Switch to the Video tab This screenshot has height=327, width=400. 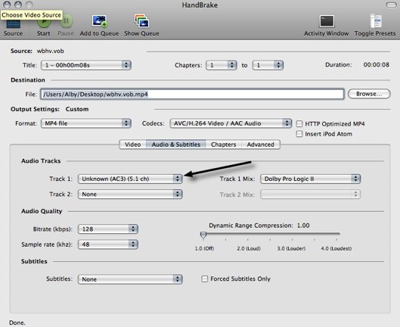132,145
